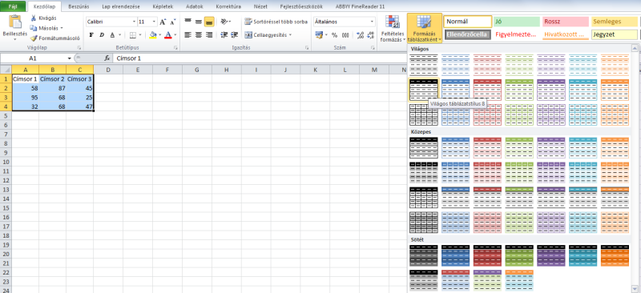Choose the highlighted Világos táblázatstílus 8 thumbnail
The height and width of the screenshot is (293, 641).
(x=424, y=89)
